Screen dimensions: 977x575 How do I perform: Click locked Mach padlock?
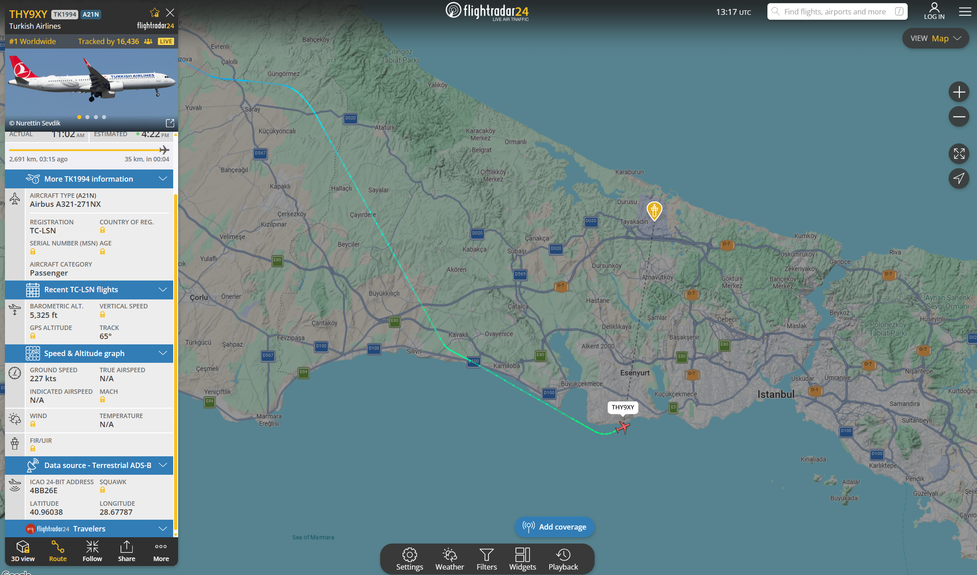pos(103,400)
